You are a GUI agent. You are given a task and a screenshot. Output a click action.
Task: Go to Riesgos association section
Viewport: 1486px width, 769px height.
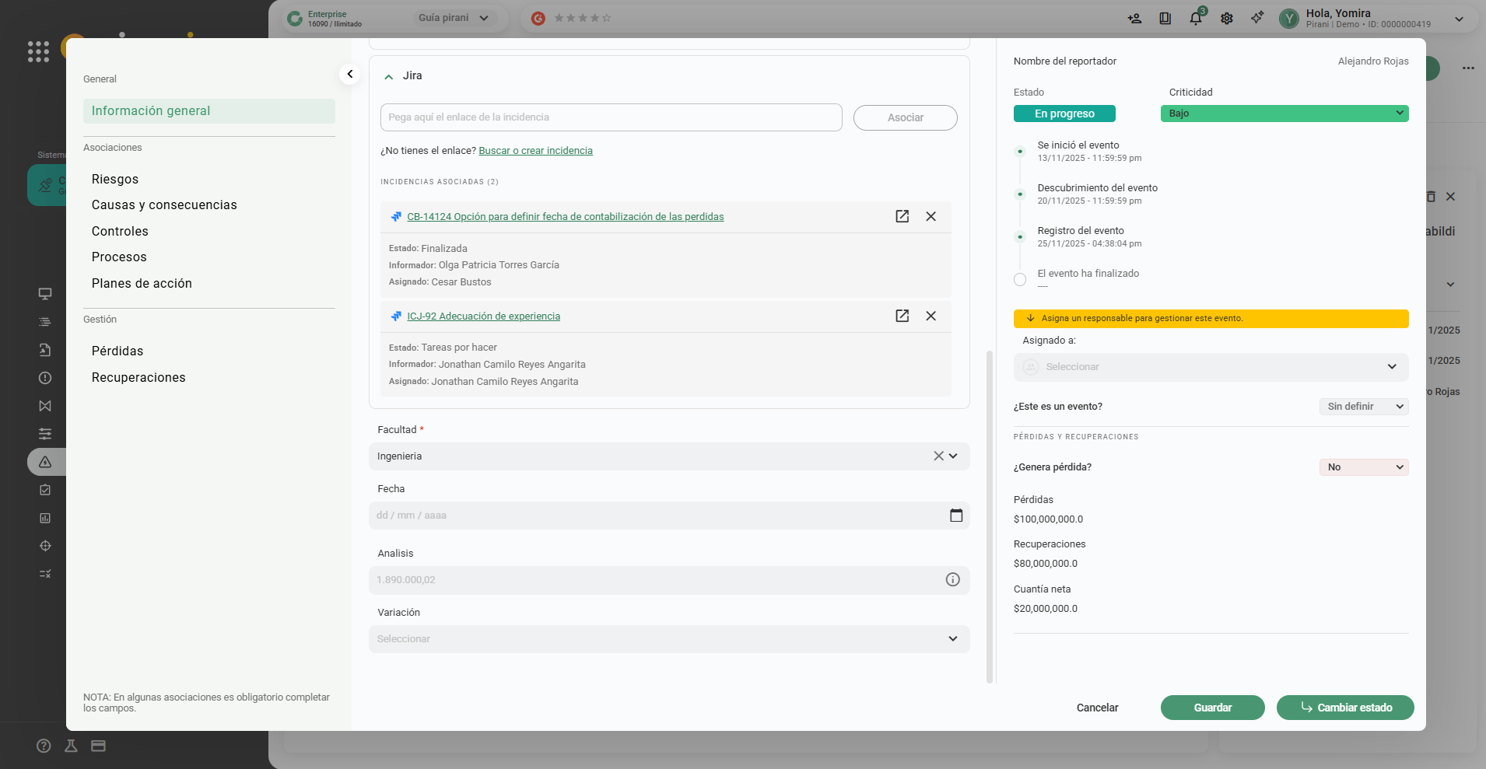tap(115, 179)
